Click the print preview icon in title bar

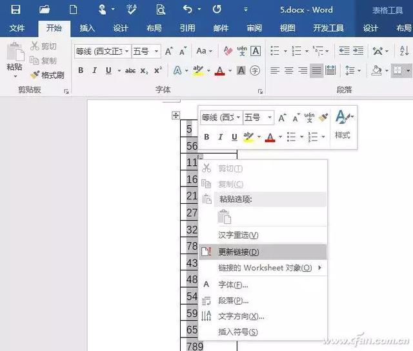point(161,10)
